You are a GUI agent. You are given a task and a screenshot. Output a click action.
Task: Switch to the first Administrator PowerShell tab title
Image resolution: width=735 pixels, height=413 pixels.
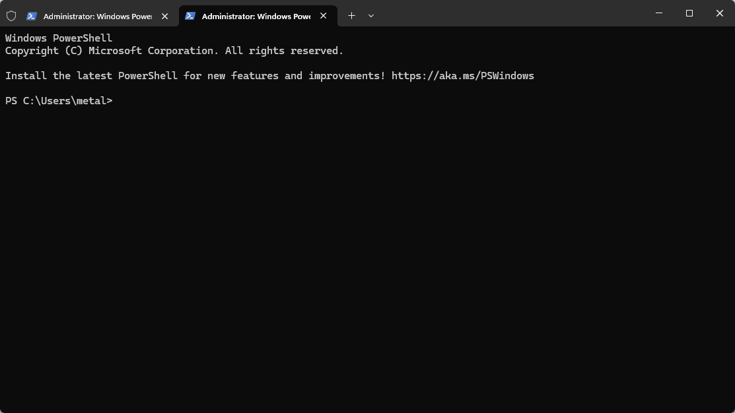coord(97,16)
